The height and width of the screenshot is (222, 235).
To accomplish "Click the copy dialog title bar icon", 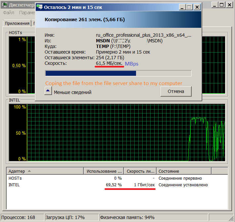I will (40, 7).
